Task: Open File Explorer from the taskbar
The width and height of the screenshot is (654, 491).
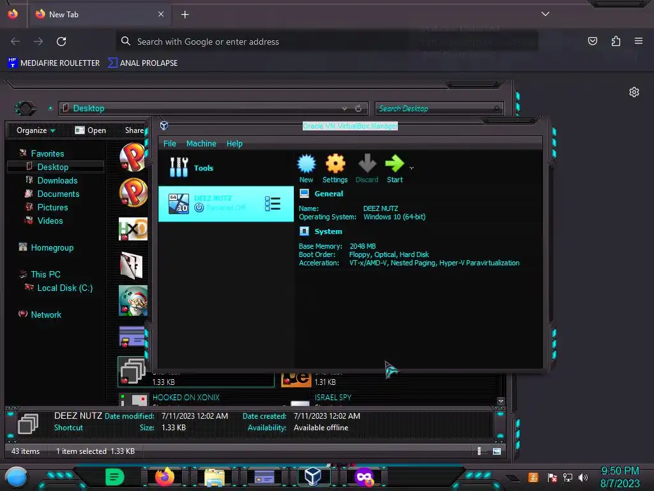Action: [215, 478]
